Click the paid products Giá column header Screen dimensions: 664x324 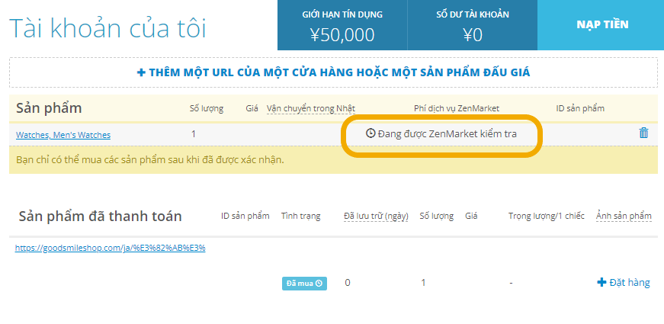pos(471,216)
